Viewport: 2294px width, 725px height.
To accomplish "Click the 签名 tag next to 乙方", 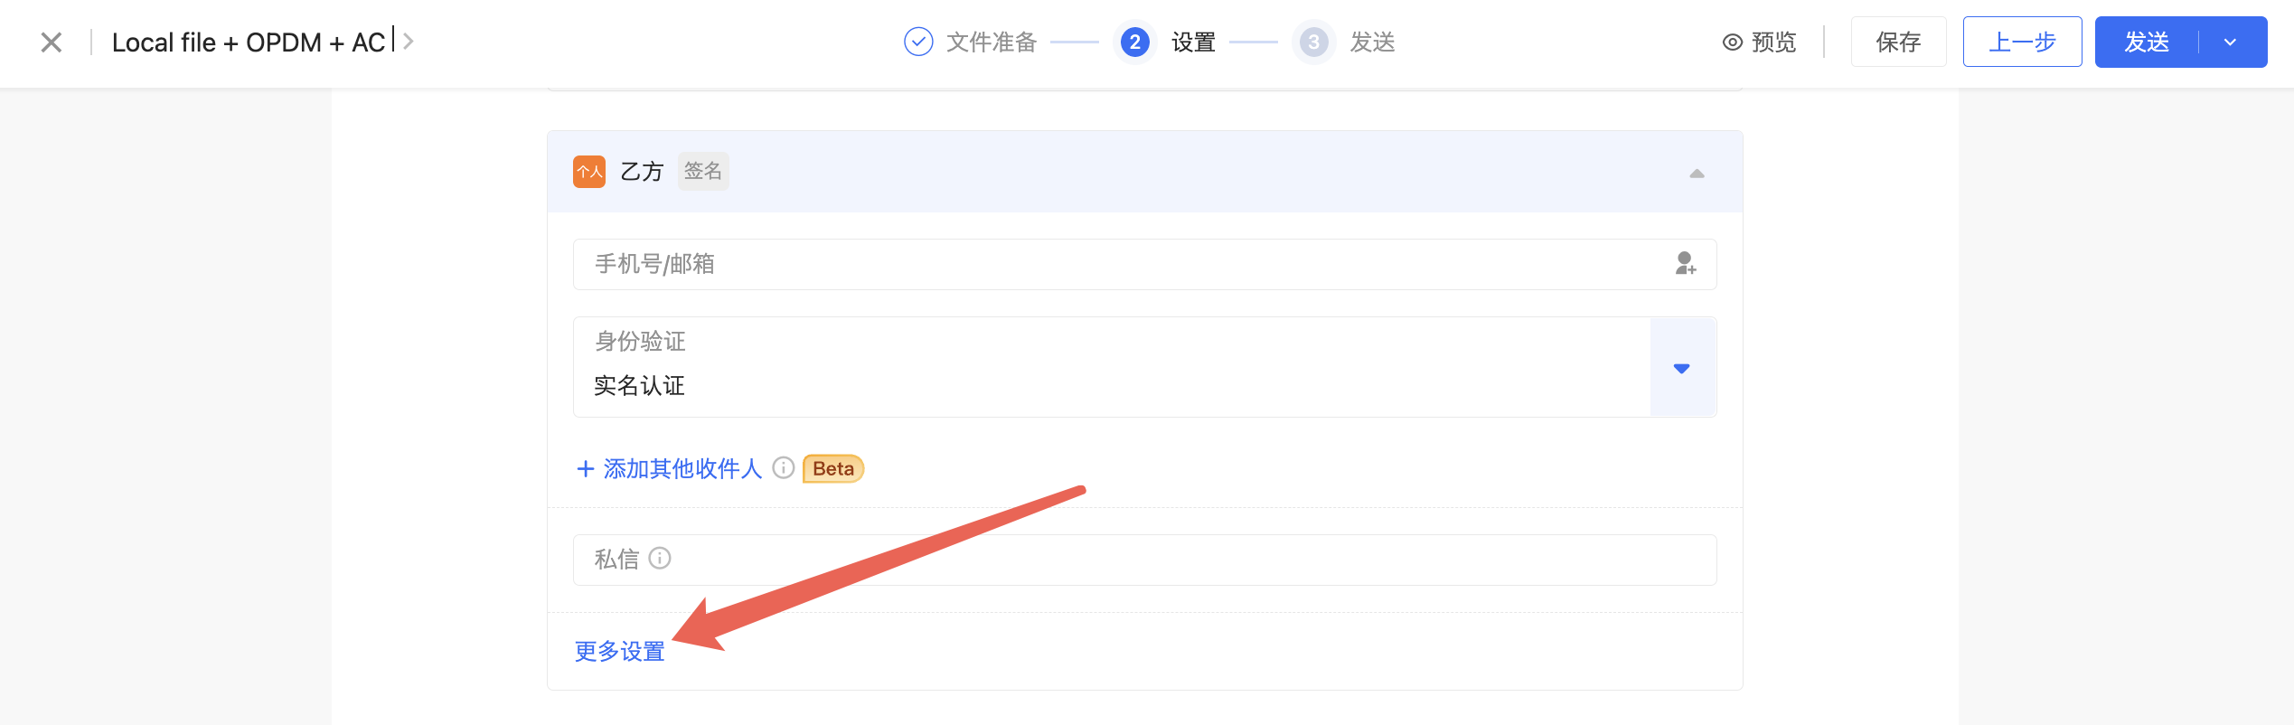I will [703, 171].
